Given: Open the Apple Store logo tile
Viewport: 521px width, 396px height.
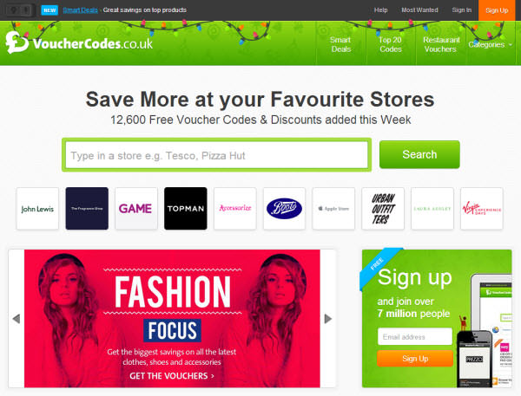Looking at the screenshot, I should (333, 209).
